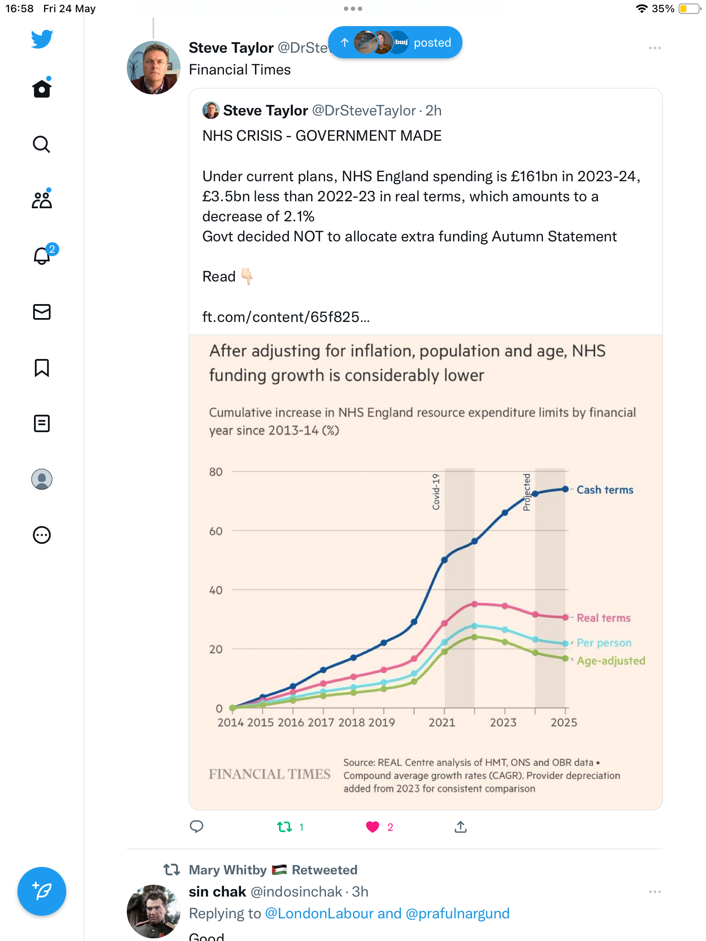Image resolution: width=706 pixels, height=941 pixels.
Task: Open the ft.com/content/65f825... link
Action: coord(286,317)
